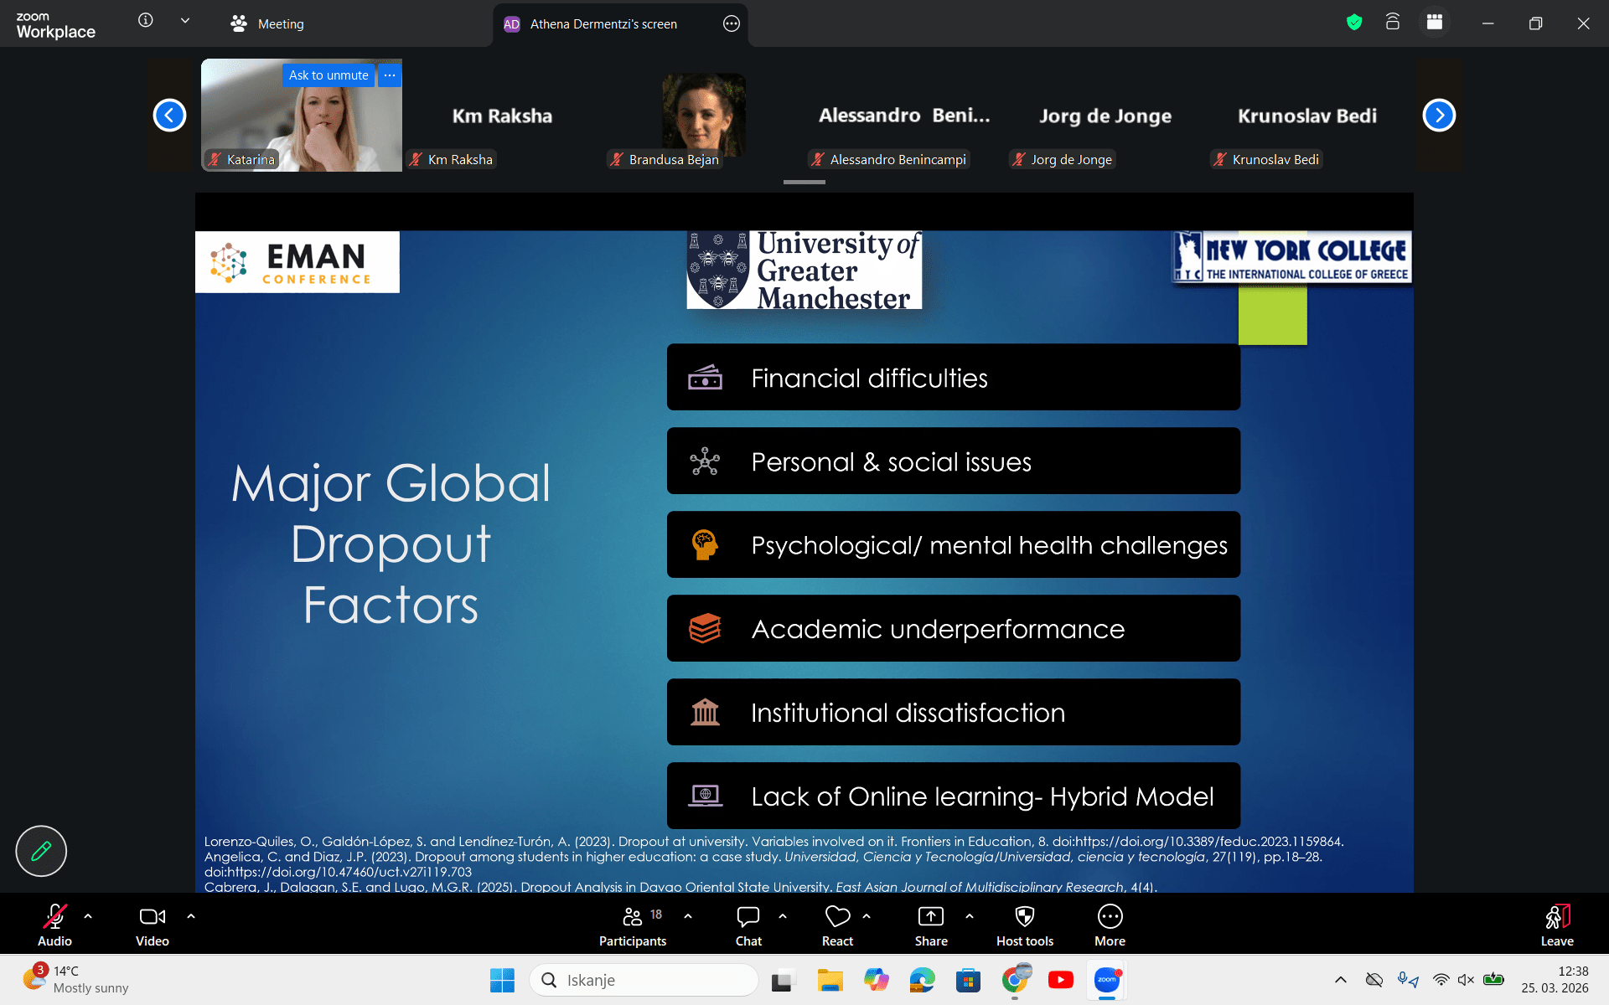Toggle the view layout grid icon

[x=1435, y=23]
